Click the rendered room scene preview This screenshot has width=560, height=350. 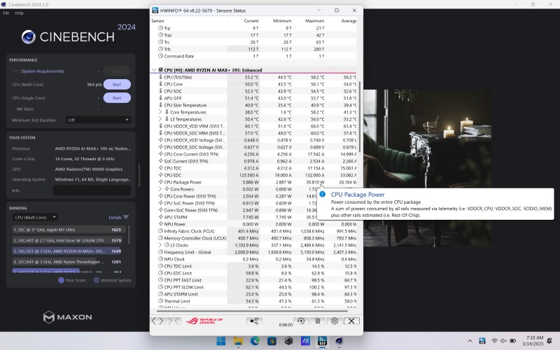[427, 168]
